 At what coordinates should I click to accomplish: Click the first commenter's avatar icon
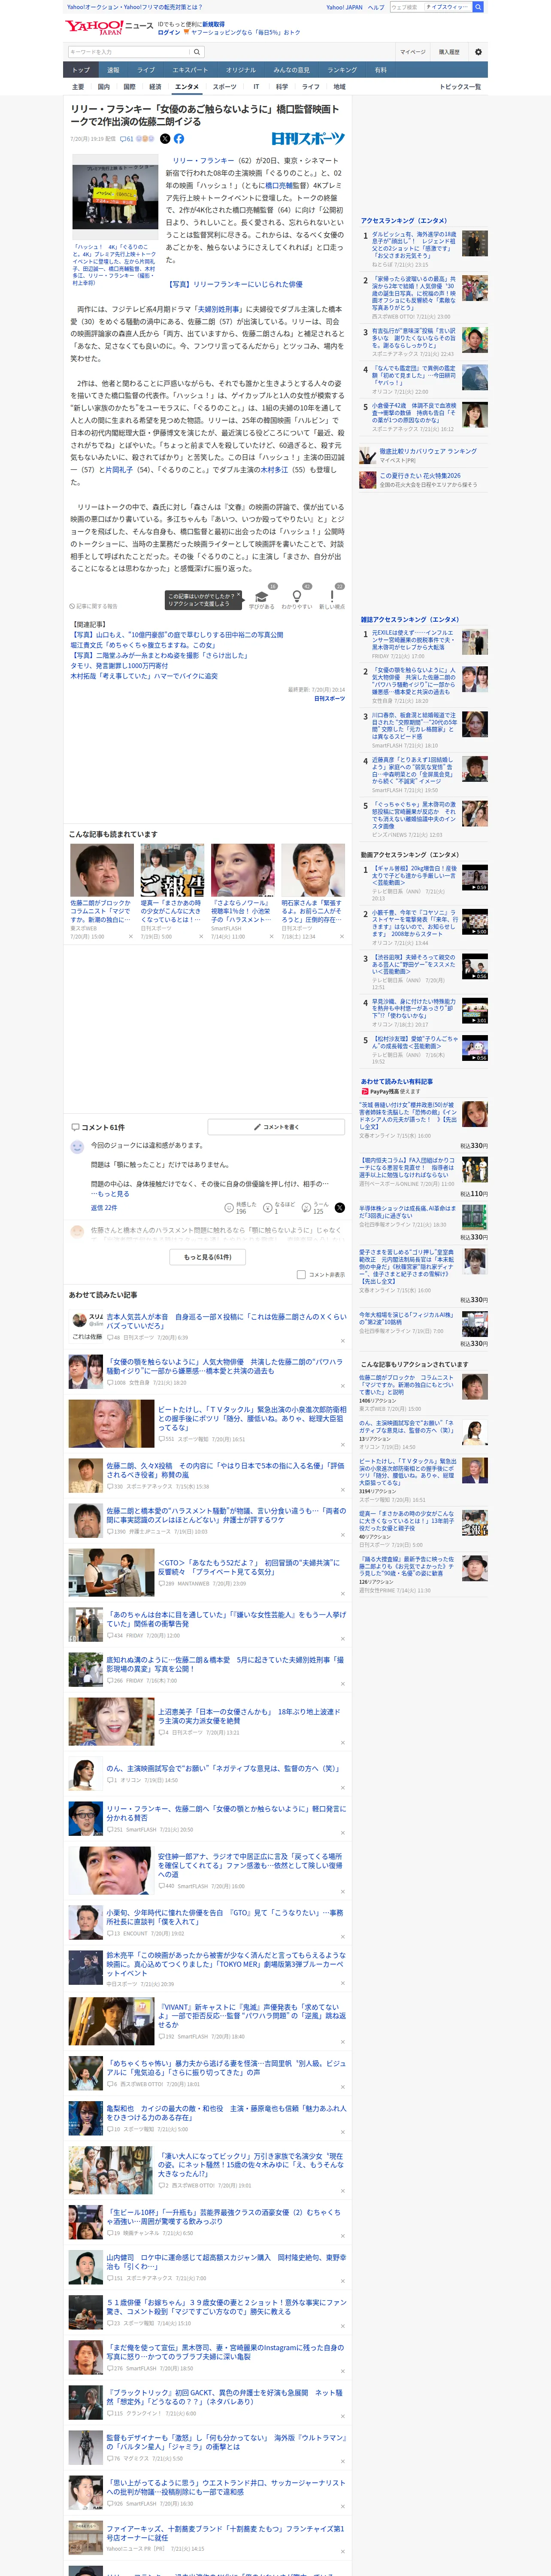[x=77, y=1147]
